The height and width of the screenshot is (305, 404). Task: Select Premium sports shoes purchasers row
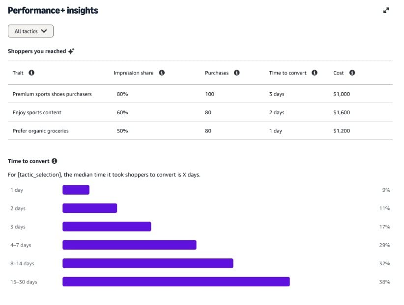pos(52,94)
